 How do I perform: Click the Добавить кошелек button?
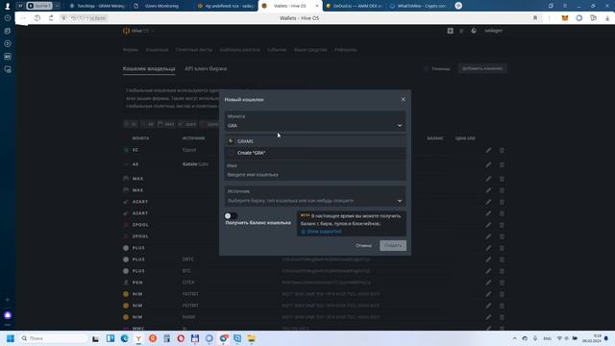click(x=482, y=68)
